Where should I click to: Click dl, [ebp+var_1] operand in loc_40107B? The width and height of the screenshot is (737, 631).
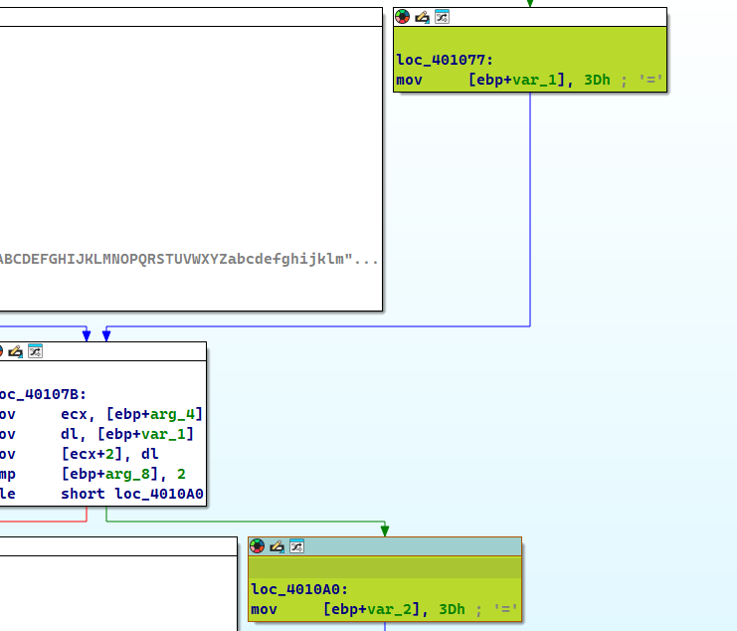(x=126, y=434)
